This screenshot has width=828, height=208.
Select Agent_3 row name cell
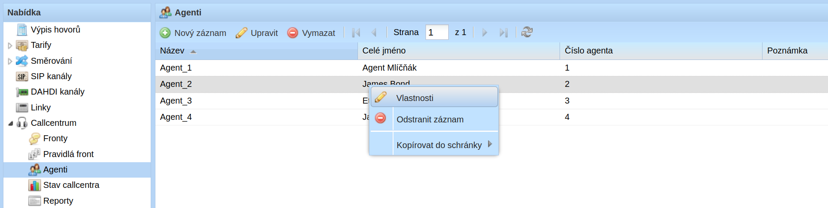pyautogui.click(x=256, y=101)
